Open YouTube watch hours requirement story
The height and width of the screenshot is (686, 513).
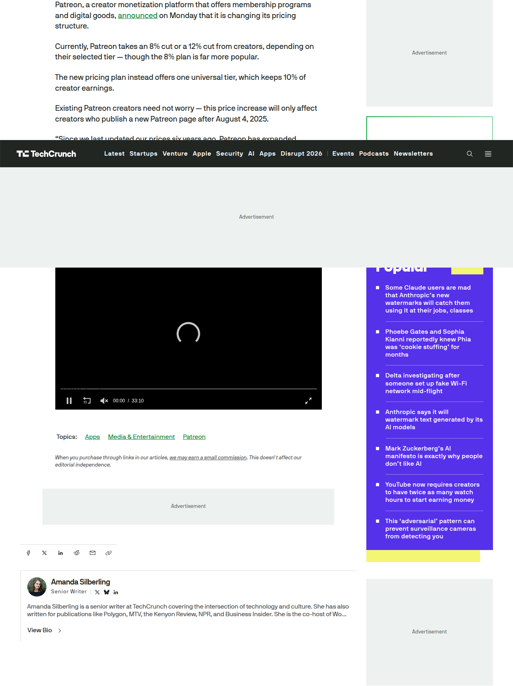(x=432, y=492)
